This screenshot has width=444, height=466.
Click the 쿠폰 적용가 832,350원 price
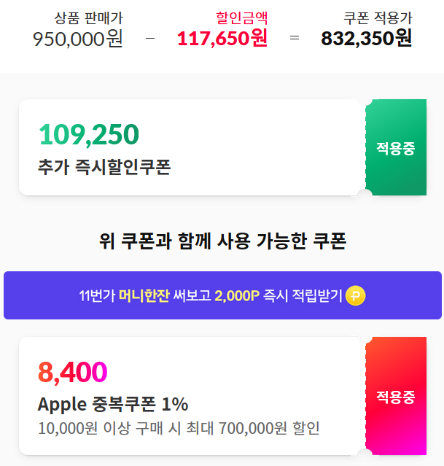tap(367, 39)
